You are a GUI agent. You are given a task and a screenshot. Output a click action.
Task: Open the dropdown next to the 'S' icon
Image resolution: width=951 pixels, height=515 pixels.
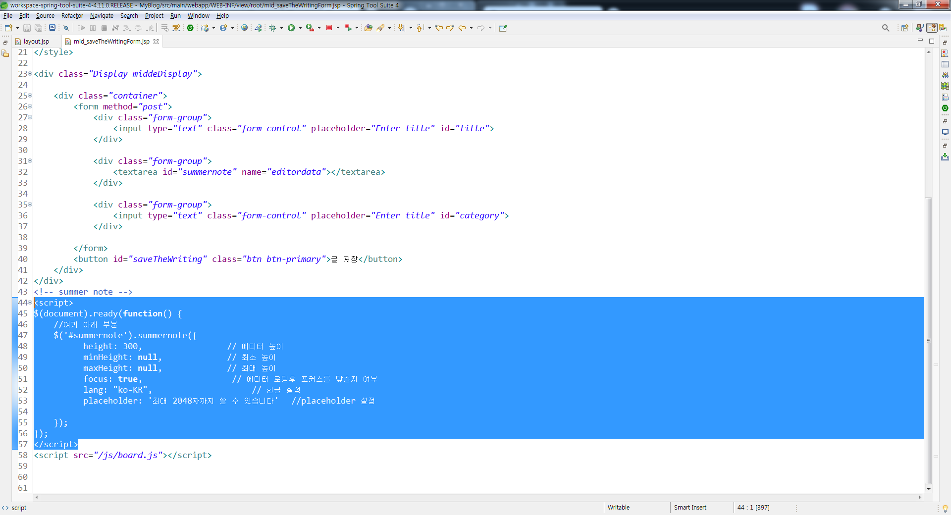232,28
